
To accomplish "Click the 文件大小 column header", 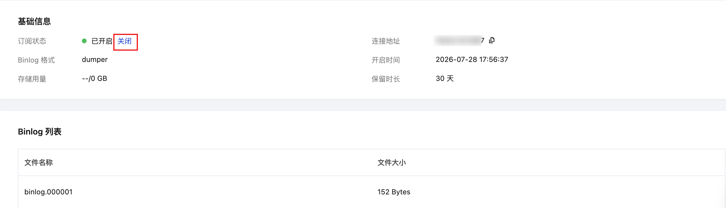I will pos(392,162).
